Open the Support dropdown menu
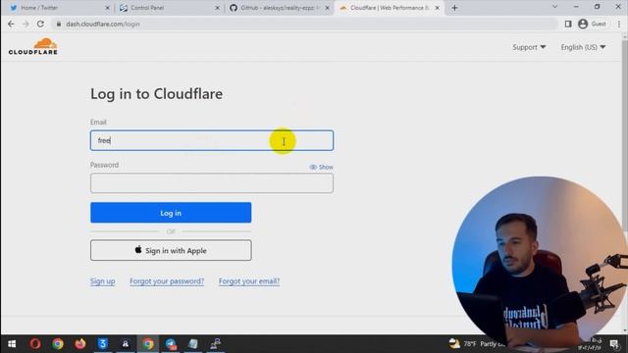Screen dimensions: 628x353 [x=529, y=47]
